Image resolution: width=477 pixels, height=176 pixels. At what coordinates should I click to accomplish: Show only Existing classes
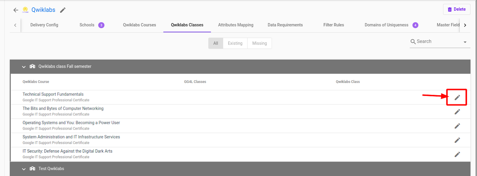point(235,43)
